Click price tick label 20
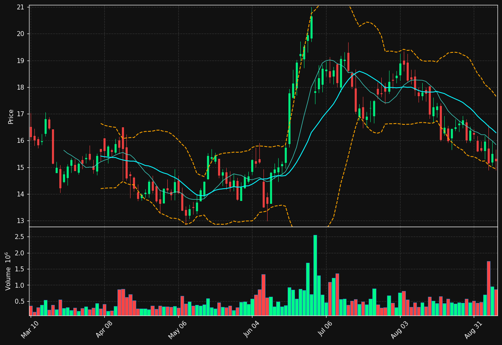This screenshot has height=345, width=502. point(20,34)
